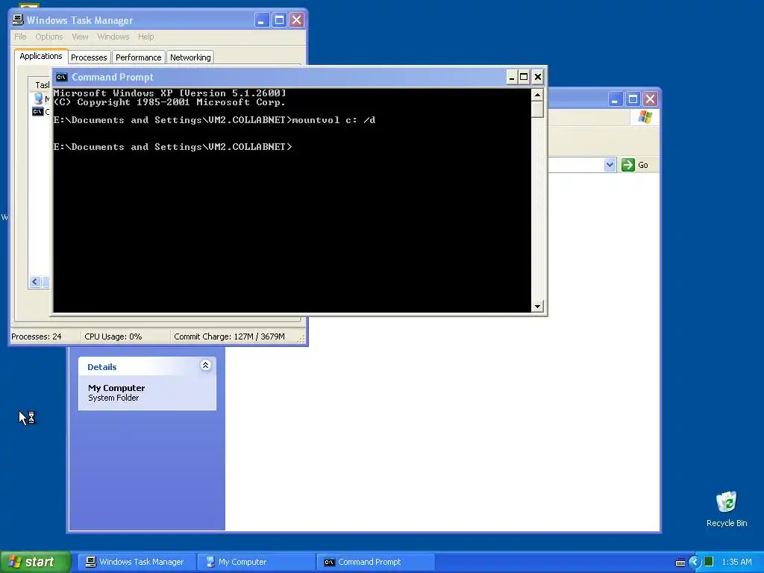Click the Task column header in Task Manager
Viewport: 764px width, 573px height.
click(40, 85)
